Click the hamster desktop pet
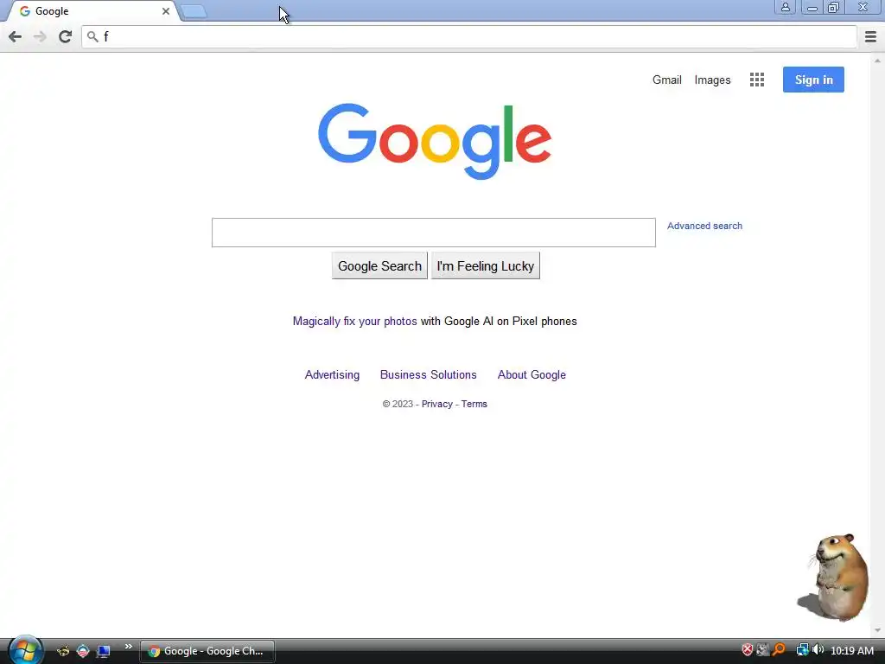The height and width of the screenshot is (664, 885). (x=835, y=578)
